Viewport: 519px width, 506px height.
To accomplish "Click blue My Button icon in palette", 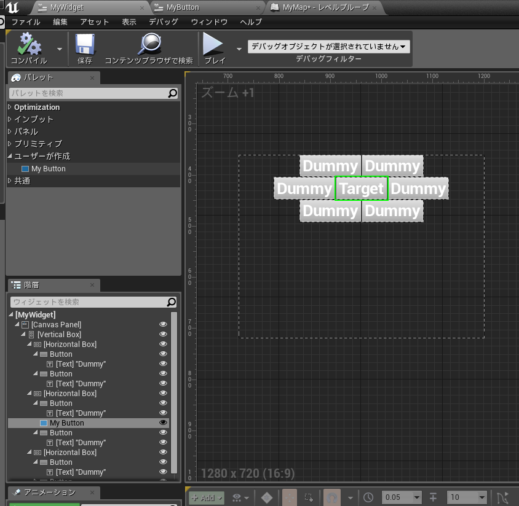I will 25,169.
